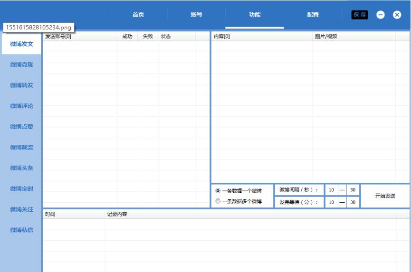Open 微博克隆 in the sidebar
The image size is (411, 272).
coord(21,65)
